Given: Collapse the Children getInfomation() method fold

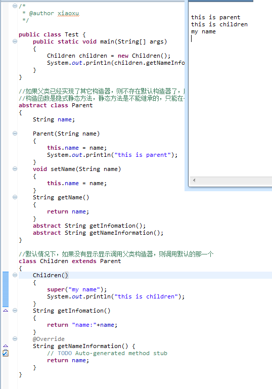Looking at the screenshot, I should tap(15, 311).
